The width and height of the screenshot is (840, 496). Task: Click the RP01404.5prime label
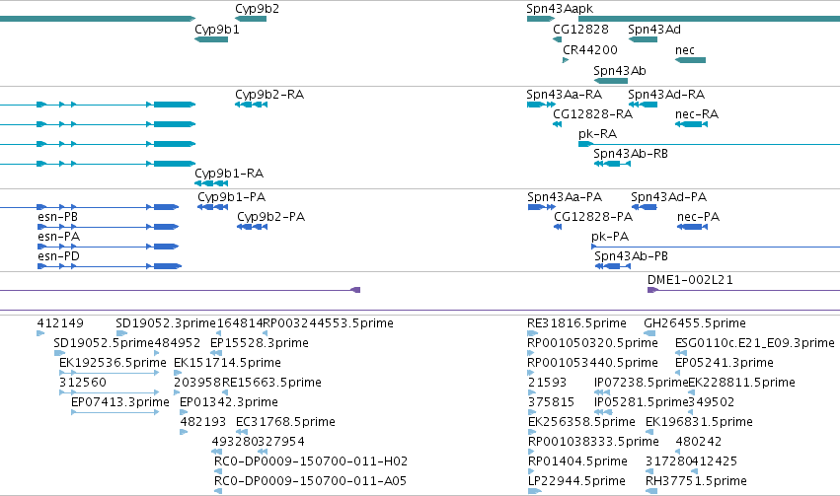tap(577, 461)
